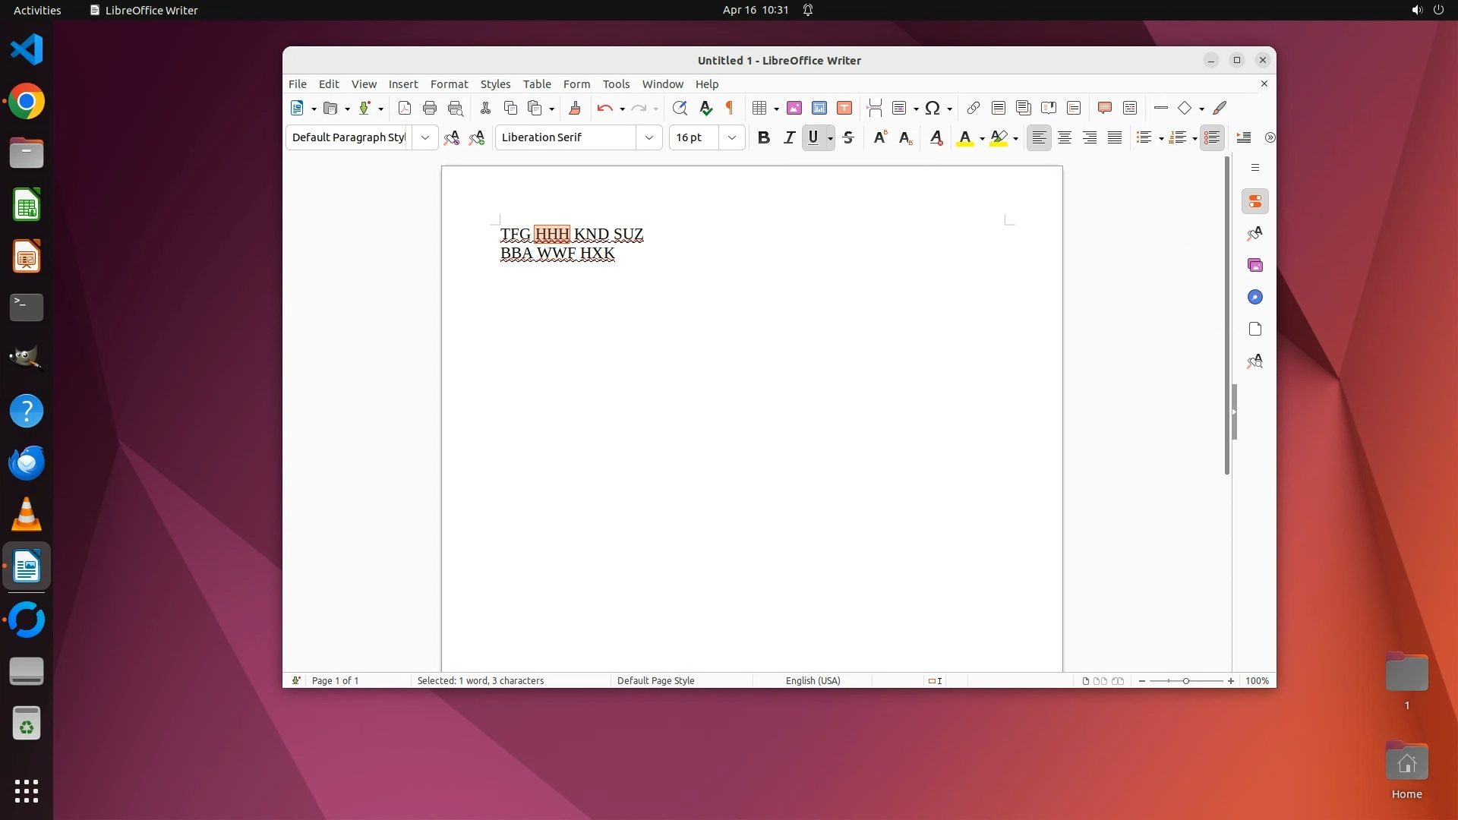The image size is (1458, 820).
Task: Open Thunderbird mail from the dock
Action: click(27, 462)
